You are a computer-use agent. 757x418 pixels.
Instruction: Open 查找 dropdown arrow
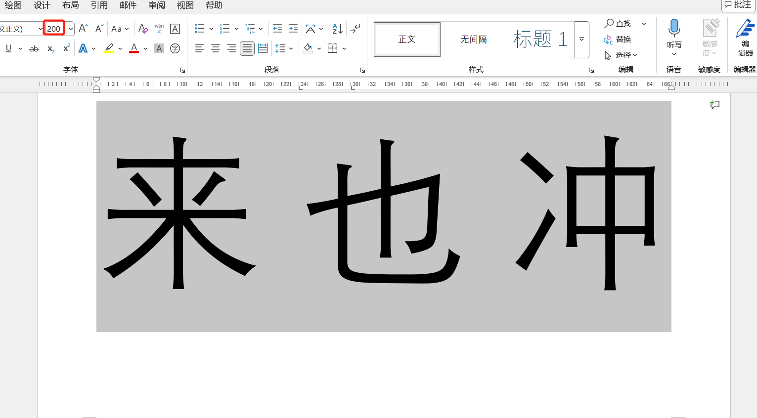(644, 24)
